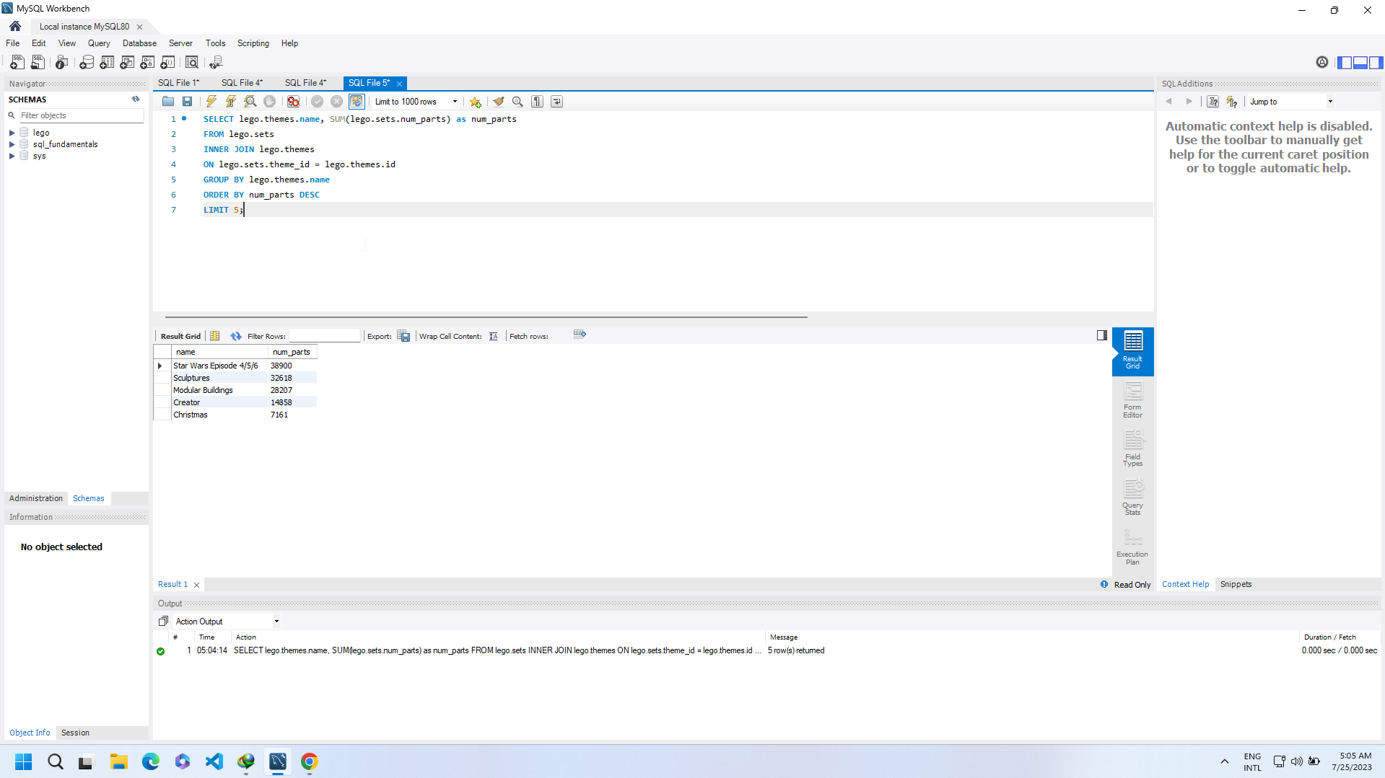Open the Database menu

(139, 43)
